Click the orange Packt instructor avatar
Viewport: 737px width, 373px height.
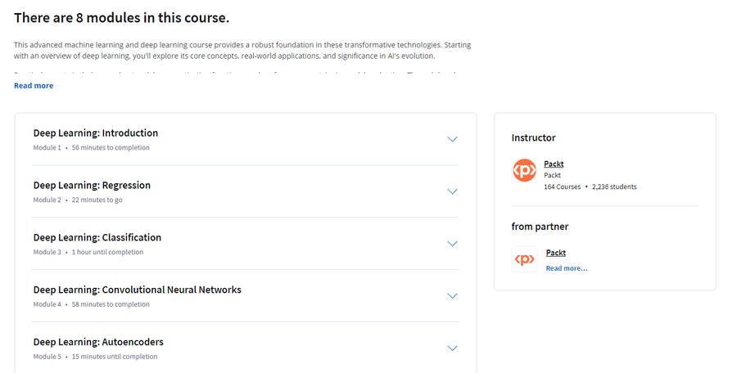coord(524,170)
